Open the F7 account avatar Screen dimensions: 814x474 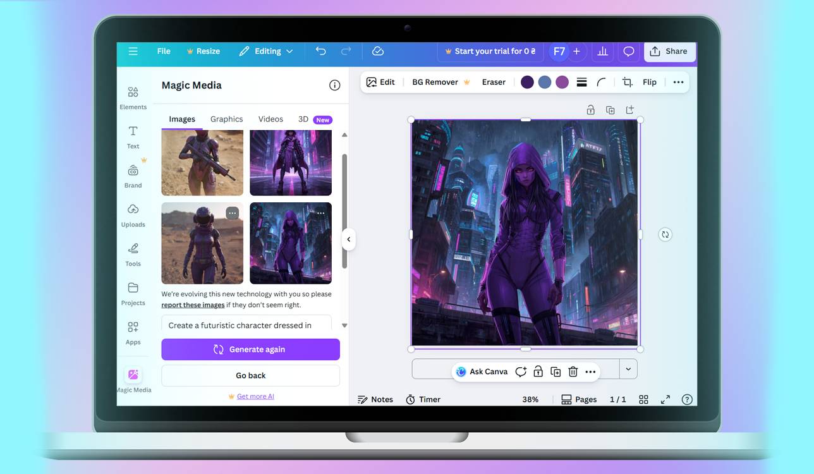click(559, 51)
